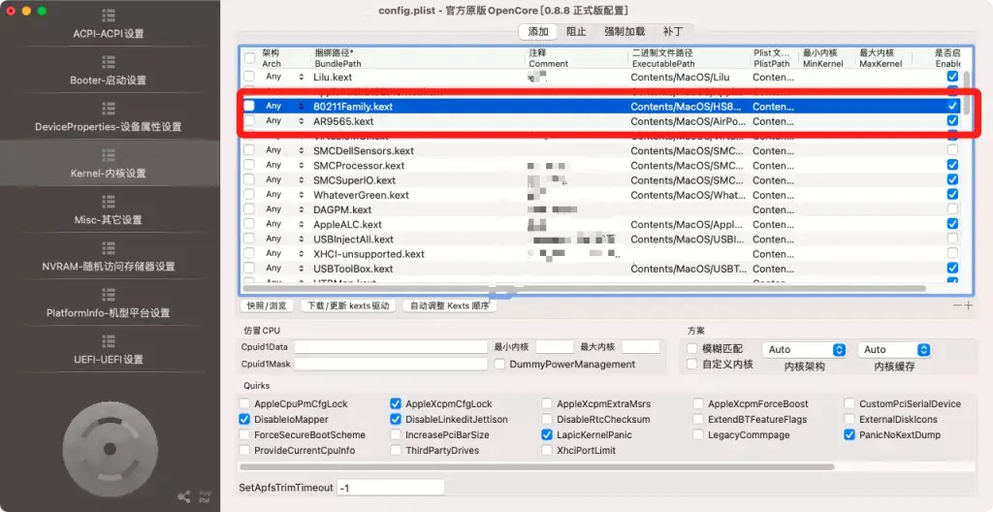Enable DAGPM.kext checkbox
Image resolution: width=993 pixels, height=512 pixels.
coord(952,209)
